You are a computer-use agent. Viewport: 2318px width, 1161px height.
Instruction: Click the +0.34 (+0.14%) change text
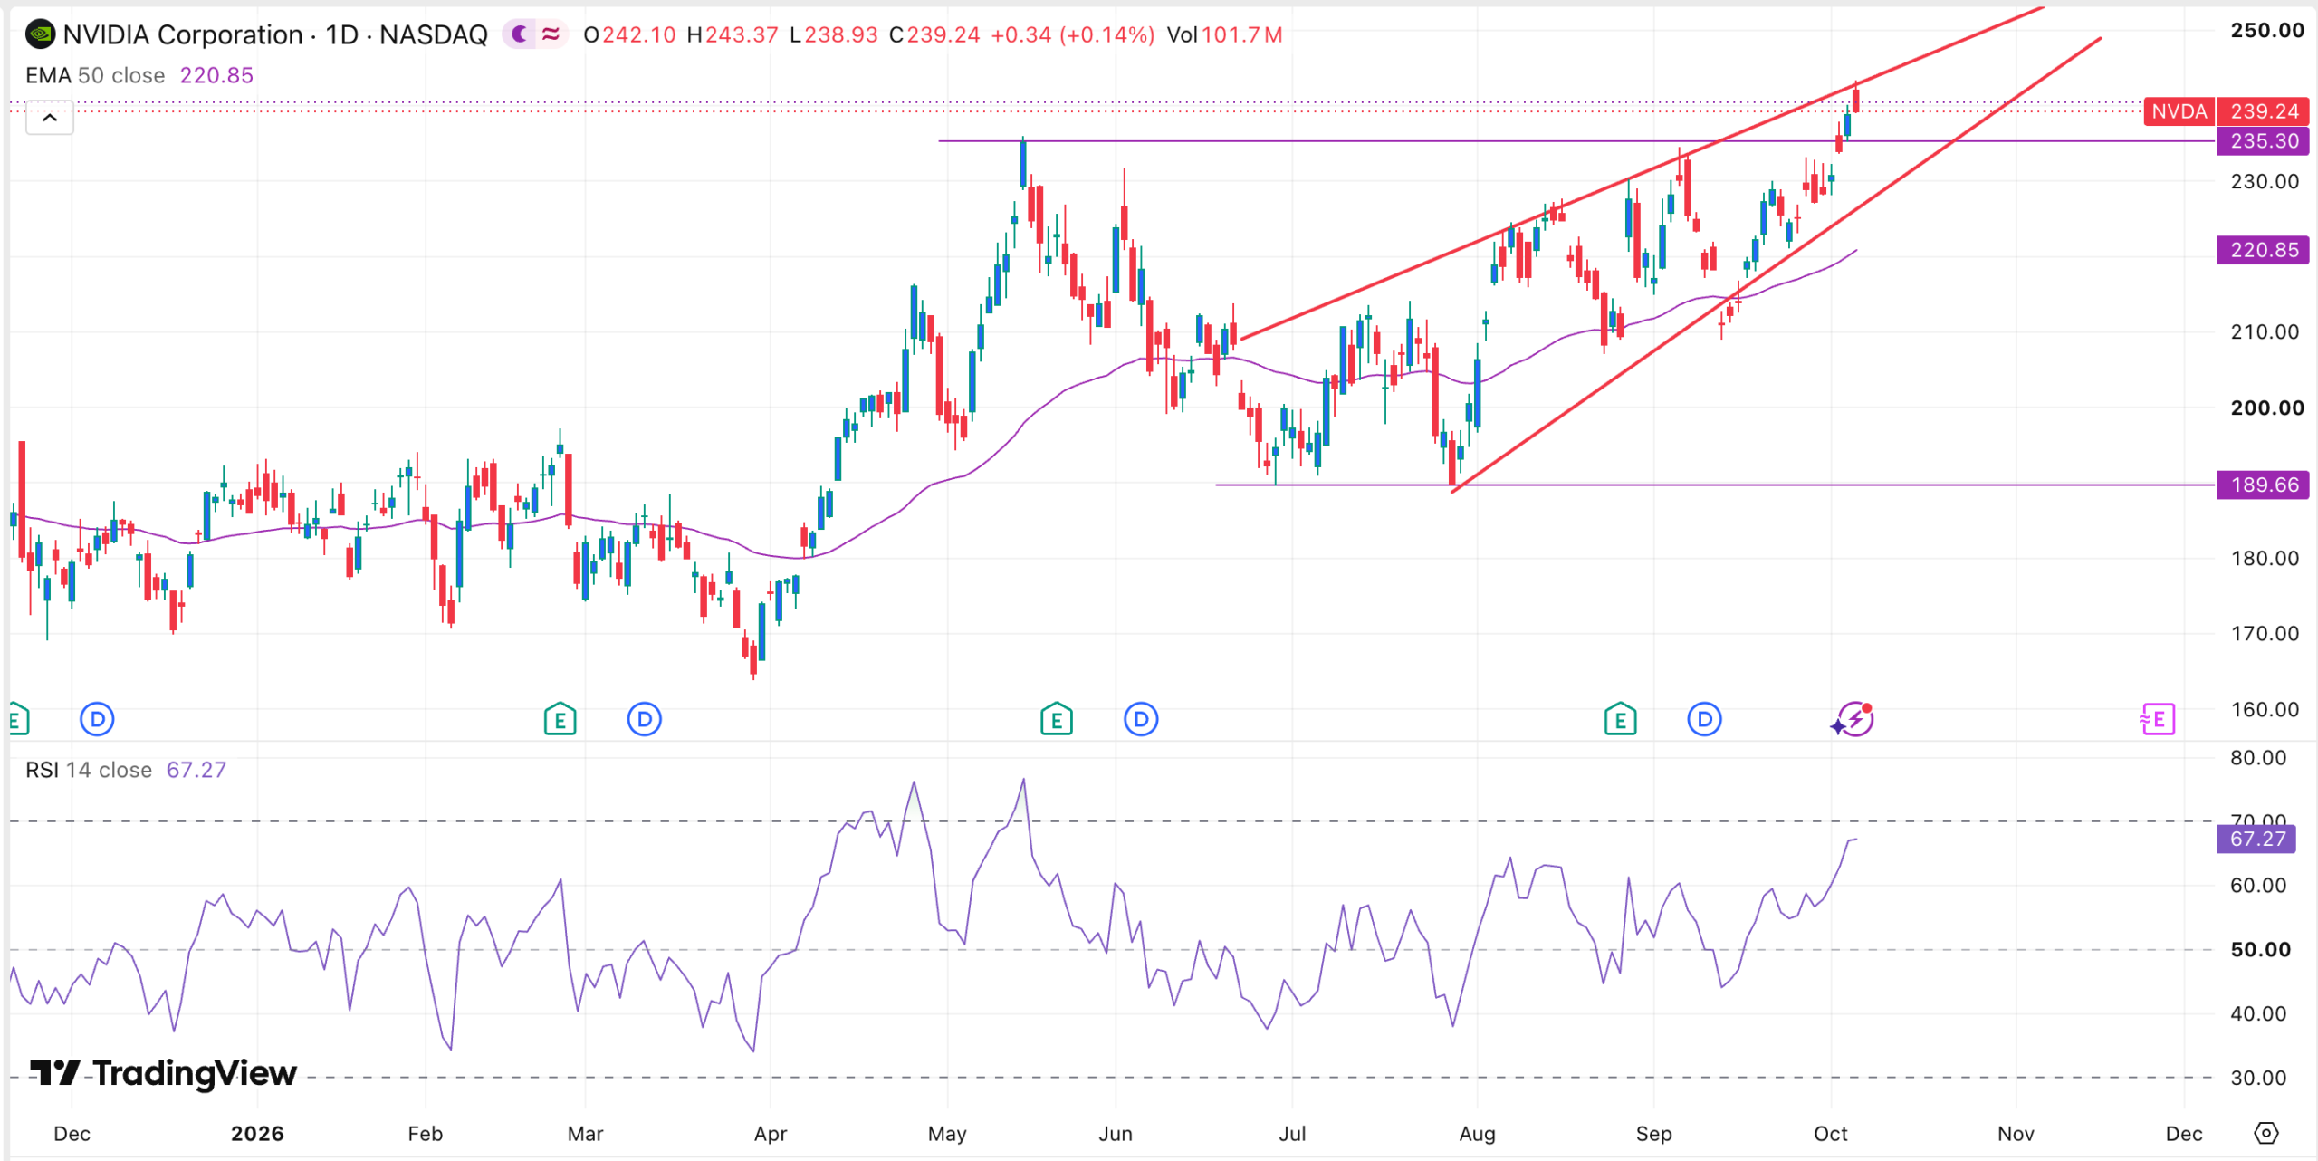(1073, 34)
